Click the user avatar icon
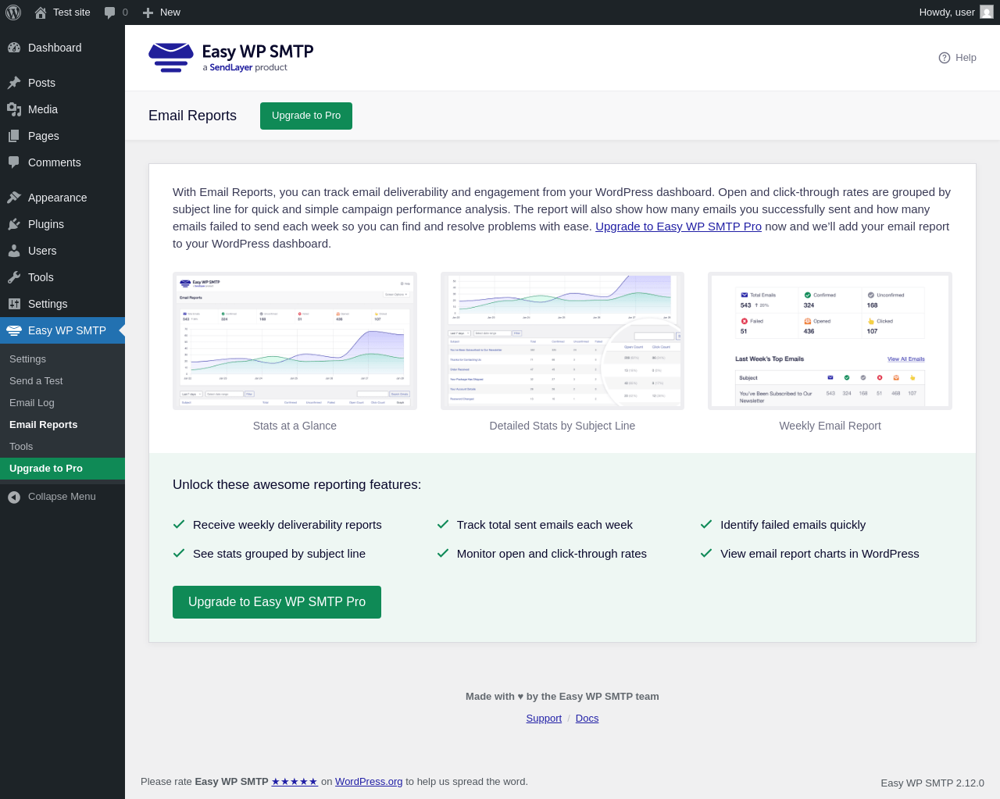Viewport: 1000px width, 799px height. [x=987, y=12]
